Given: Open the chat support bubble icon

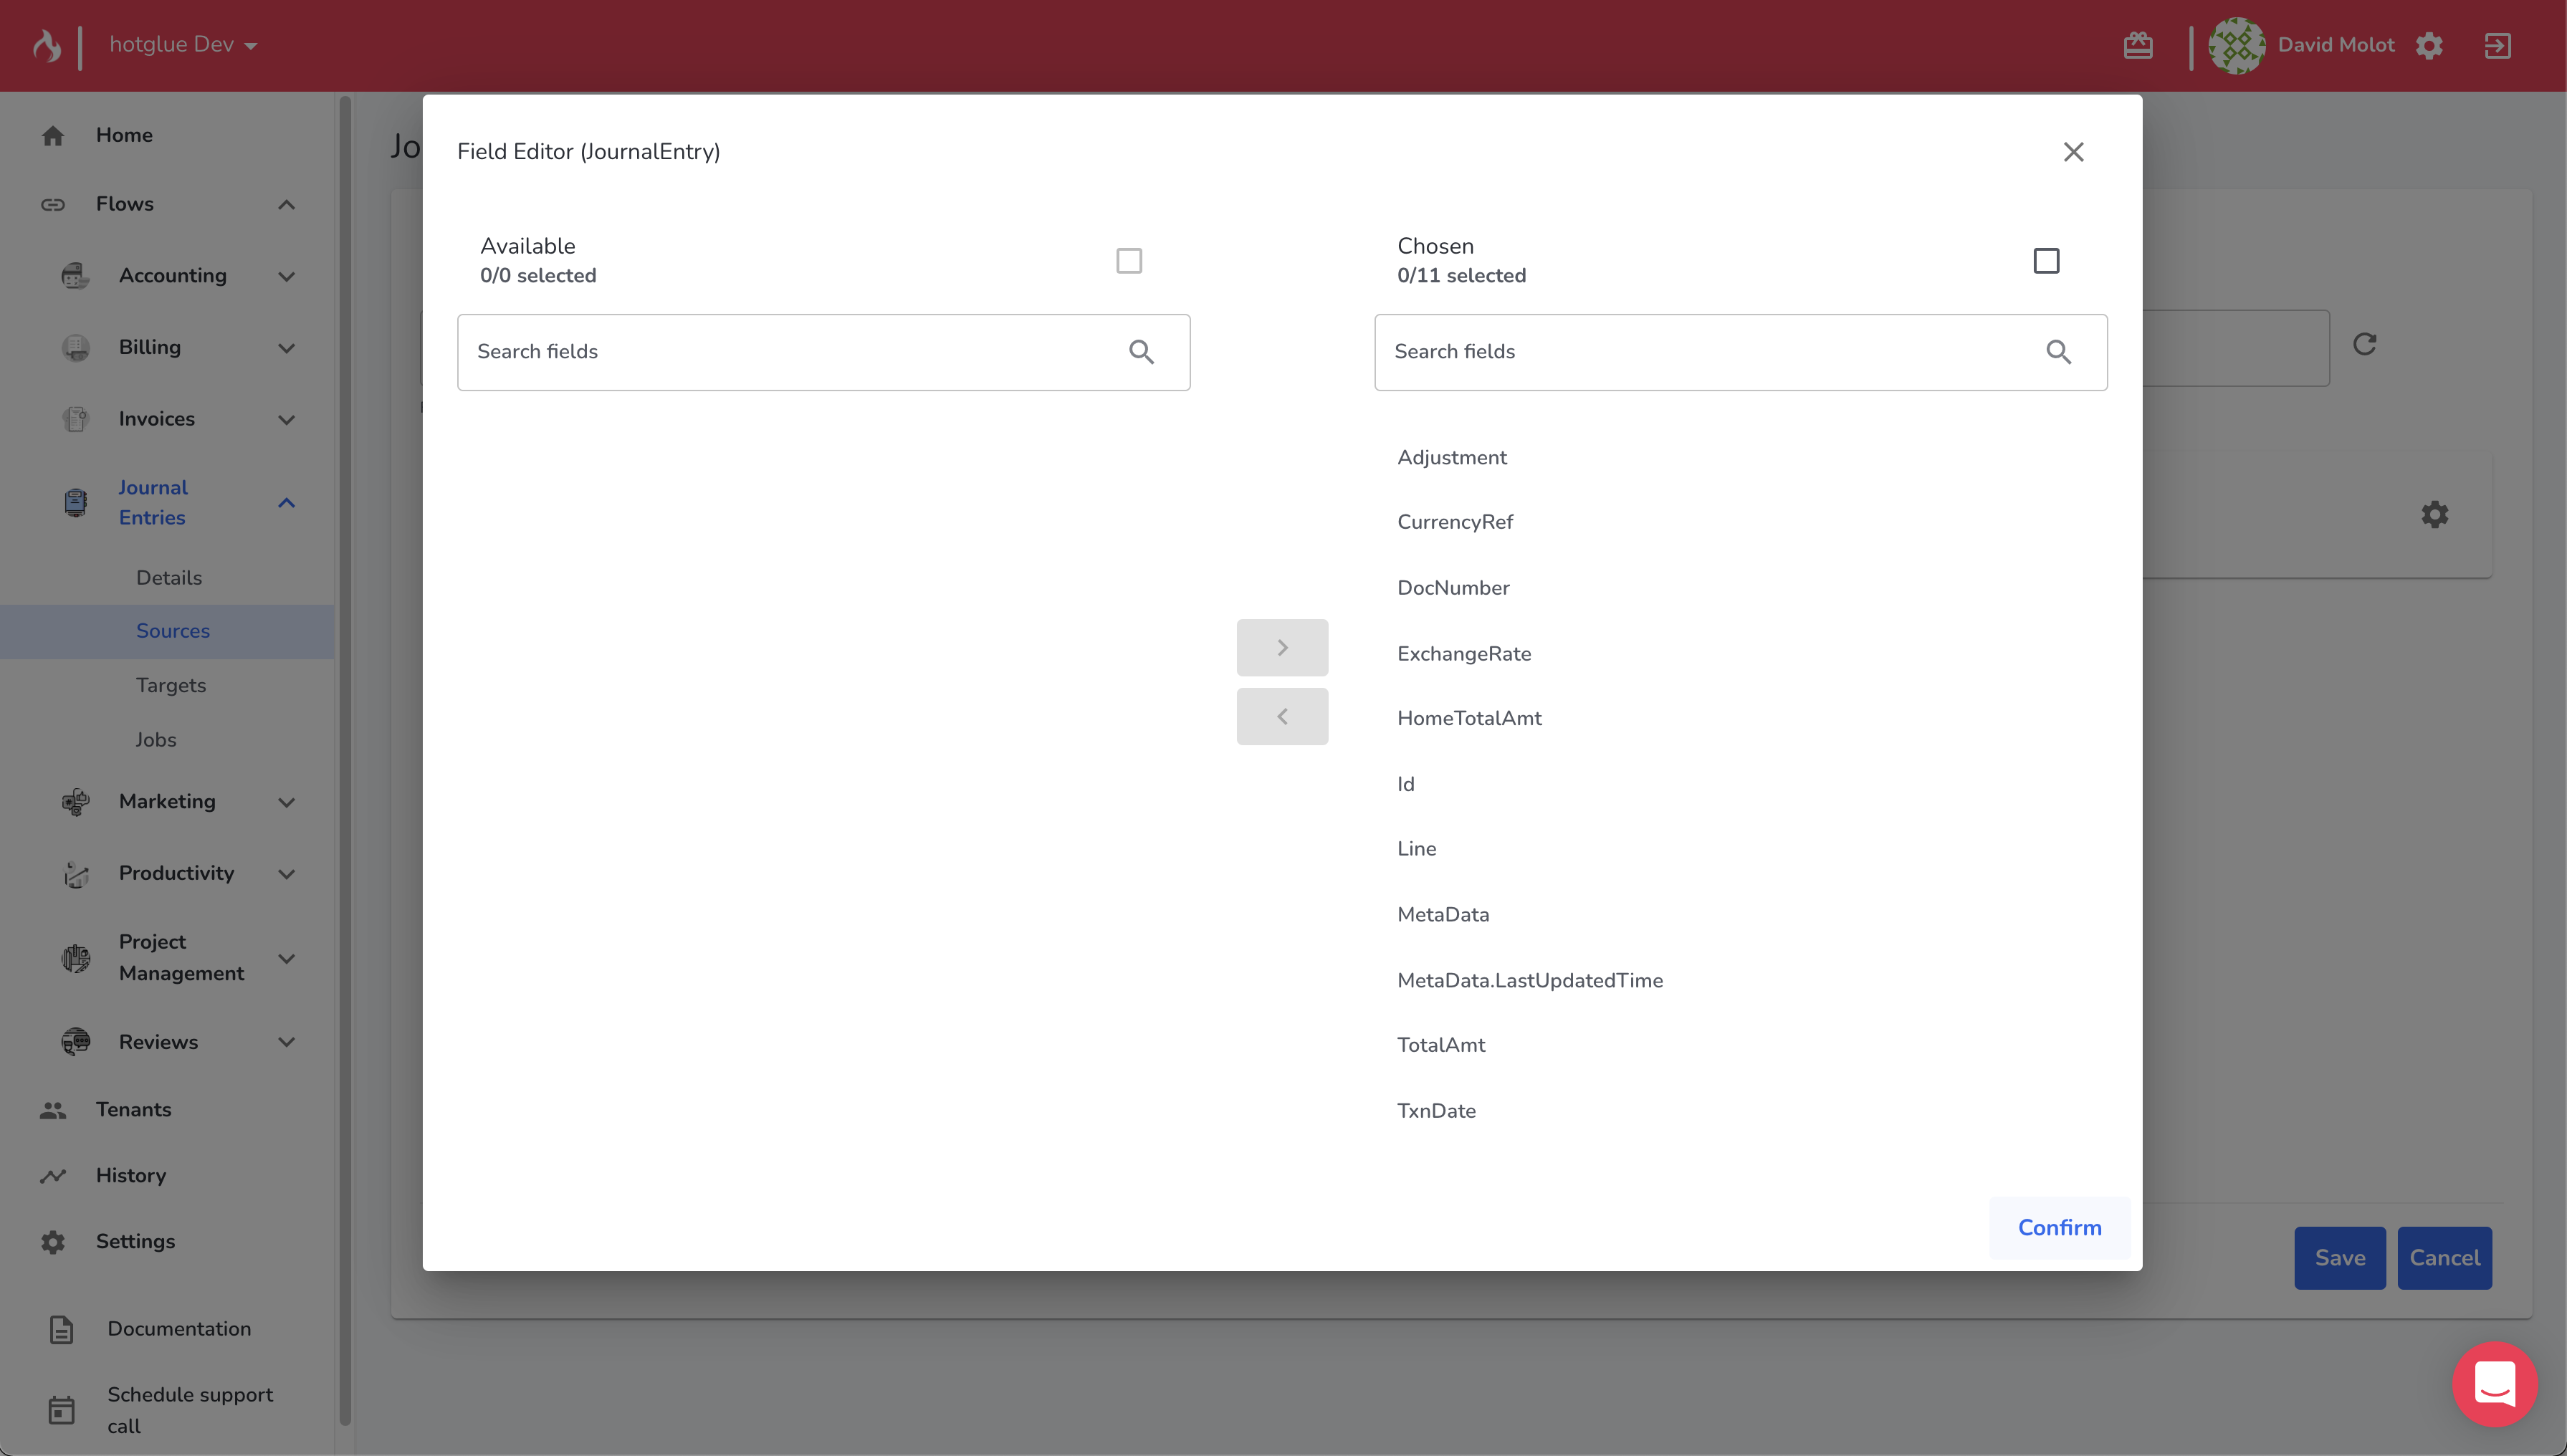Looking at the screenshot, I should click(2494, 1384).
